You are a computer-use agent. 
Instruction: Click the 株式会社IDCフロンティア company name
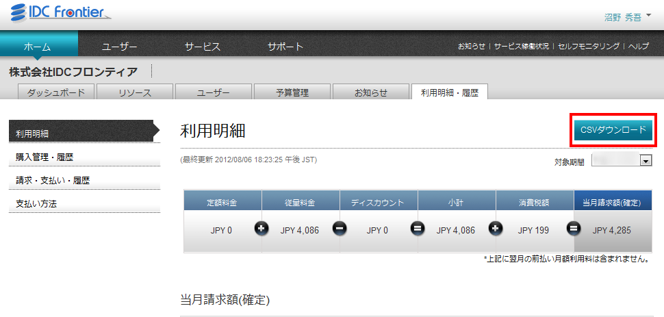[73, 72]
